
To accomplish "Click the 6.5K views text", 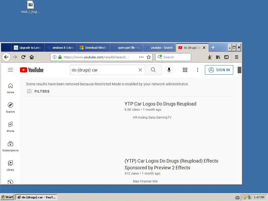I will point(132,110).
